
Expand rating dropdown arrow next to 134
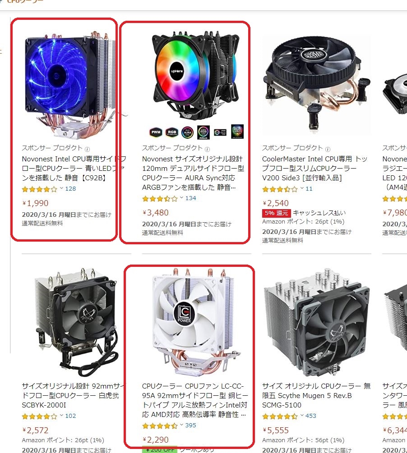click(x=181, y=198)
